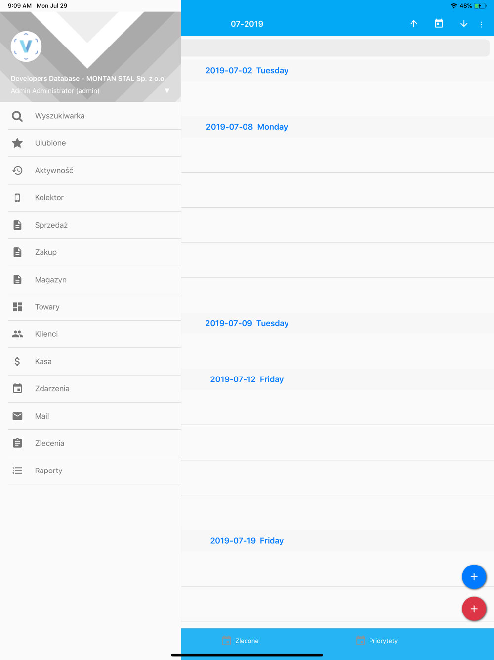Click the star icon beside Ulubione
The height and width of the screenshot is (660, 494).
(17, 143)
